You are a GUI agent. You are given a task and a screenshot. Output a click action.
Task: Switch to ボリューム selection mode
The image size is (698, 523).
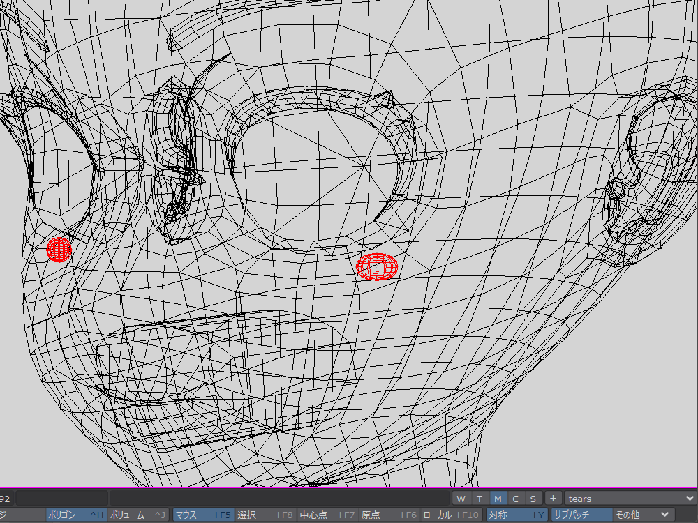tap(138, 515)
